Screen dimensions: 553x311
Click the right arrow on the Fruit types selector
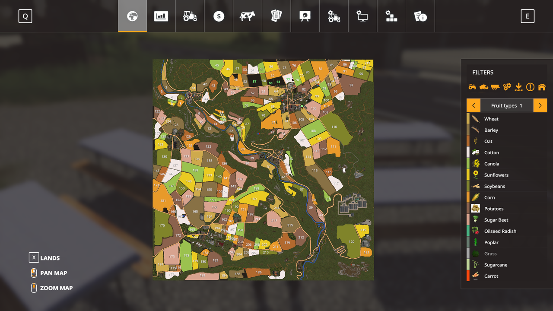click(540, 105)
